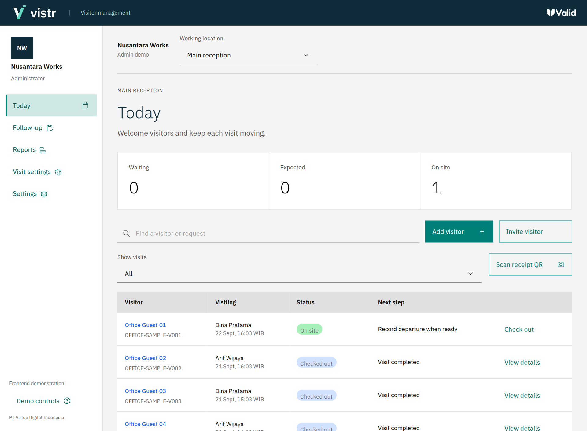Expand the Main reception chevron arrow
The image size is (587, 431).
(306, 55)
